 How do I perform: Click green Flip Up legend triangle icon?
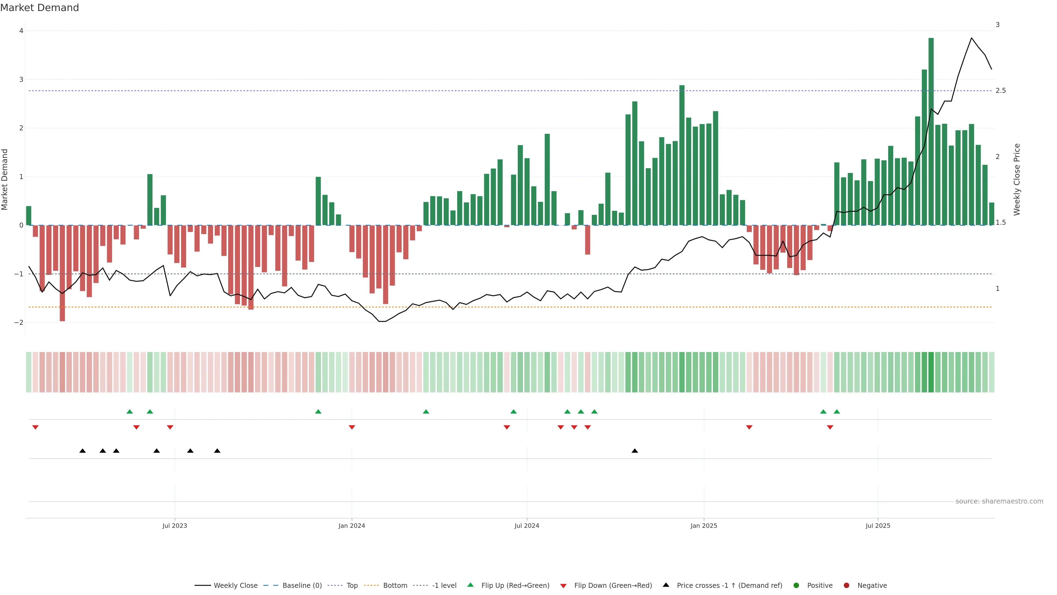tap(471, 585)
